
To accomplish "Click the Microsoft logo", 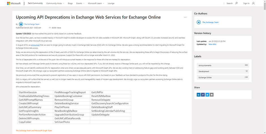I will (x=14, y=3).
